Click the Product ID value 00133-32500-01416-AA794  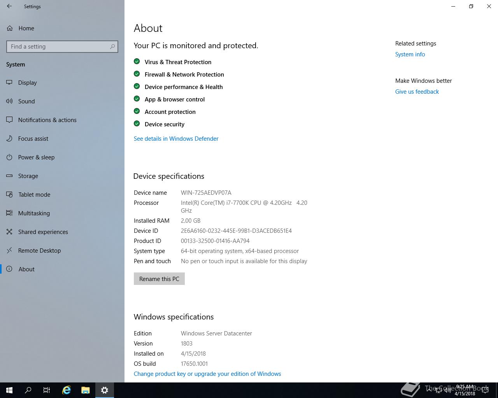click(x=215, y=241)
